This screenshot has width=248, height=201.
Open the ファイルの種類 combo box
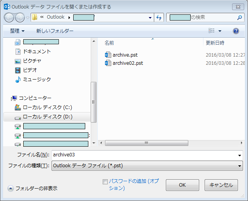pos(147,166)
